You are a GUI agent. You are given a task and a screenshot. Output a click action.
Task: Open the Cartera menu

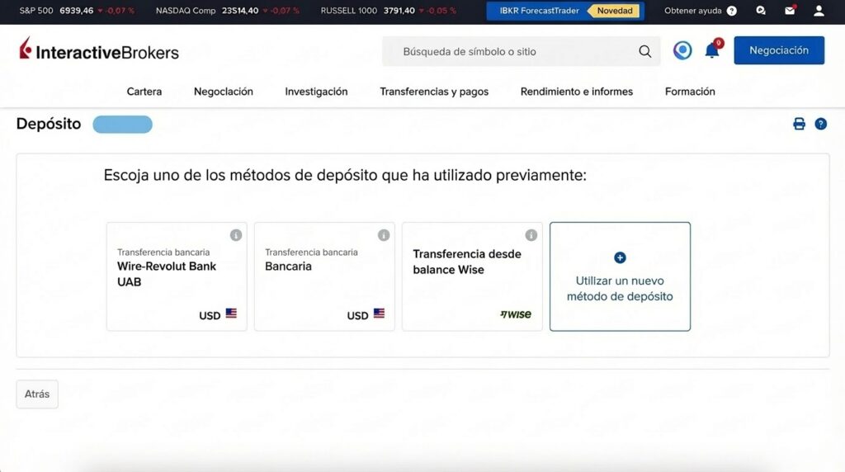click(144, 92)
